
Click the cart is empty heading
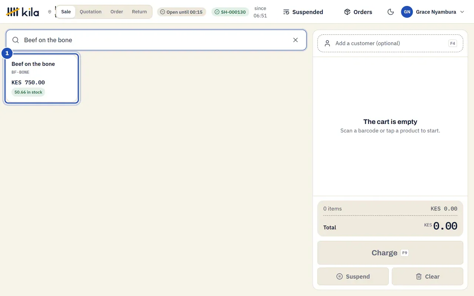coord(390,122)
